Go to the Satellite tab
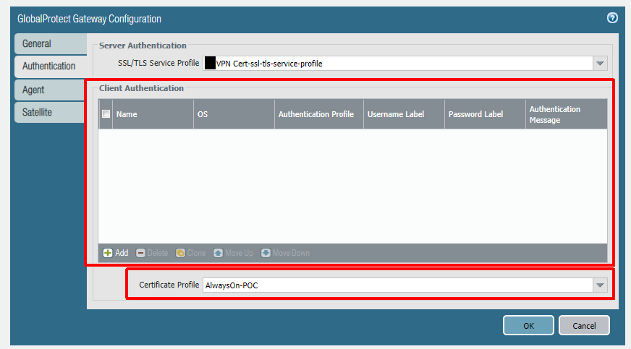The height and width of the screenshot is (349, 631). (x=49, y=113)
